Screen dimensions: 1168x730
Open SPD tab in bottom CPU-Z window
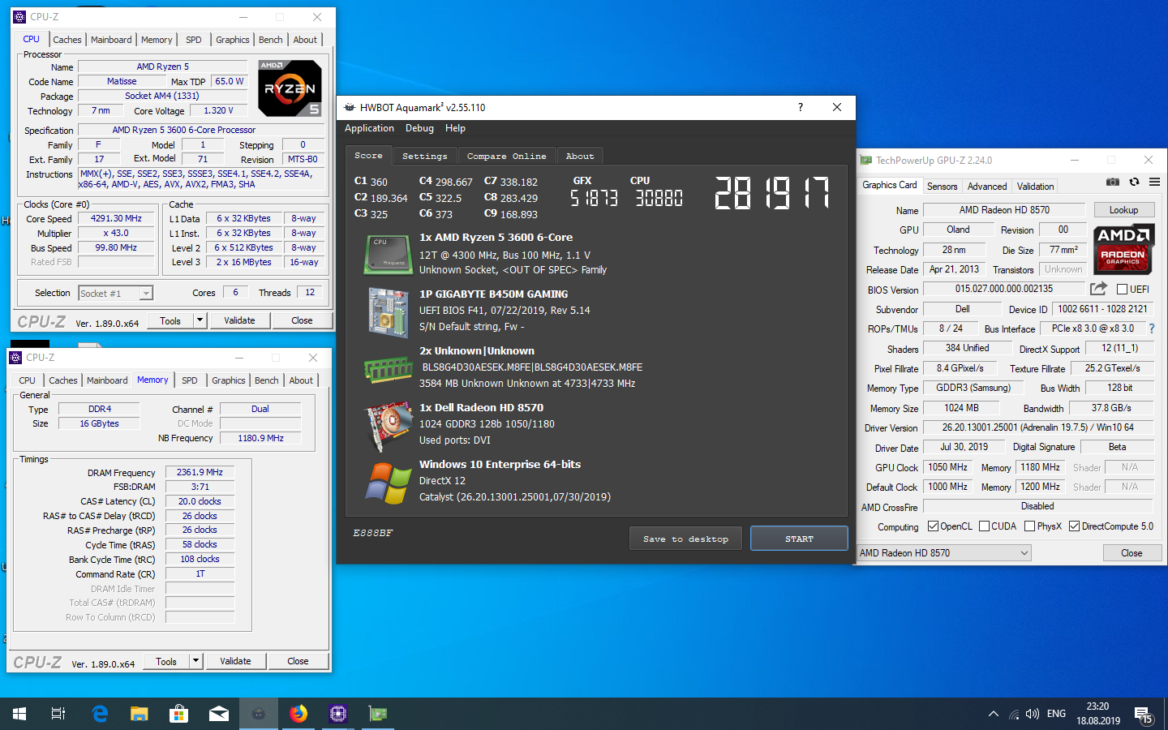[x=190, y=380]
